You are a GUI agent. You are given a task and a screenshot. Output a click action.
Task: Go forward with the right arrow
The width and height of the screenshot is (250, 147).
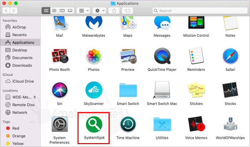14,11
